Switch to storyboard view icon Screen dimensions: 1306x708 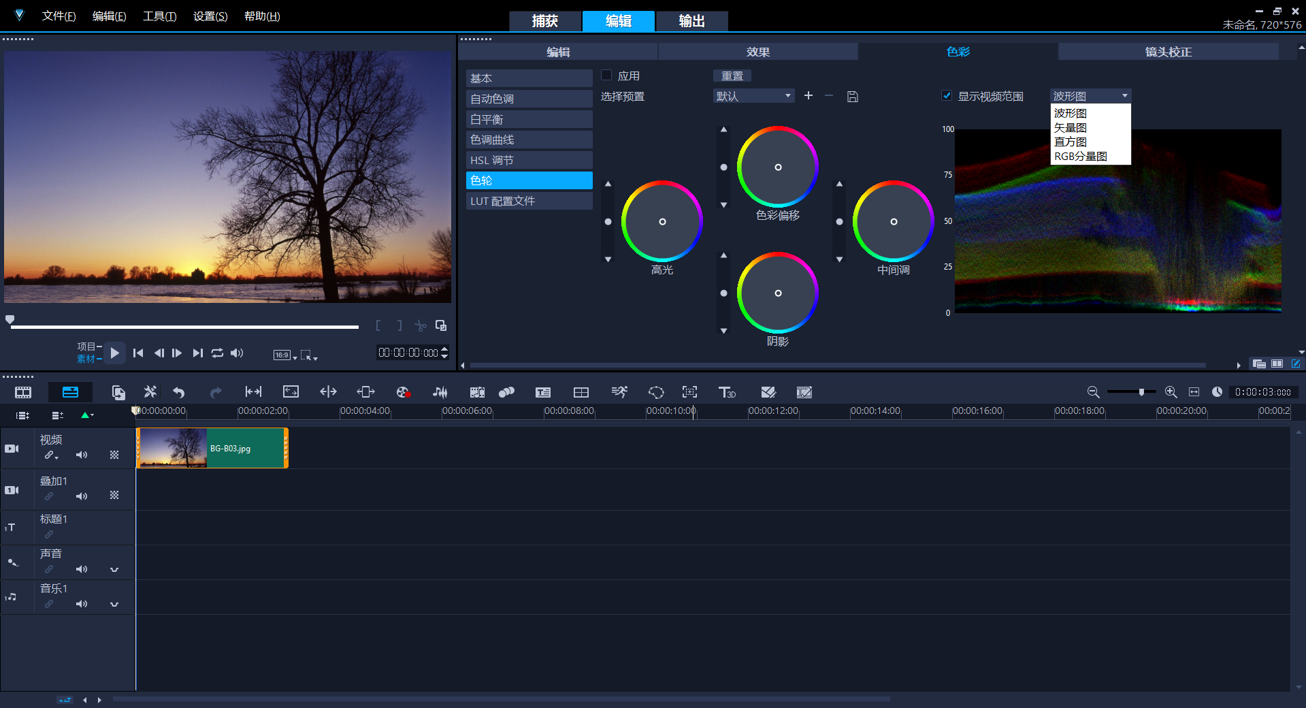tap(23, 392)
